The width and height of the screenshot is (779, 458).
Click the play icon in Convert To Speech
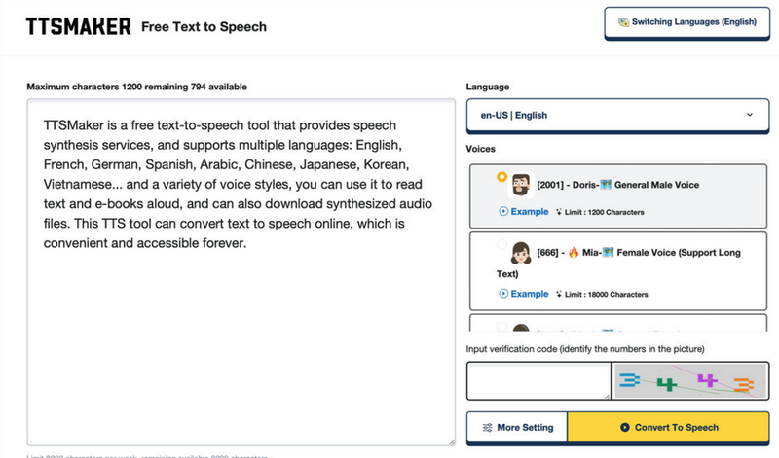tap(625, 427)
